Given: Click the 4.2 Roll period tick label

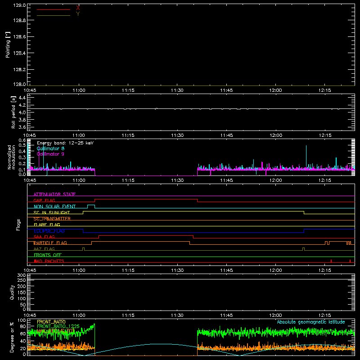Looking at the screenshot, I should [22, 105].
